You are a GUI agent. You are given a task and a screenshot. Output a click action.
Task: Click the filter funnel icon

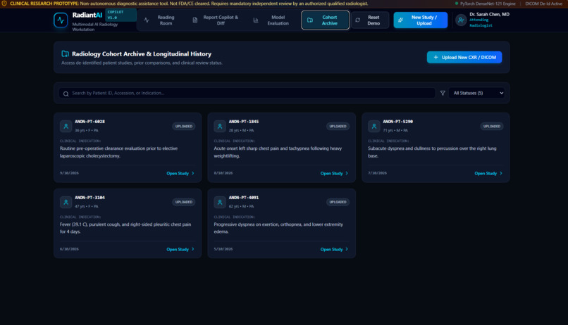click(443, 94)
